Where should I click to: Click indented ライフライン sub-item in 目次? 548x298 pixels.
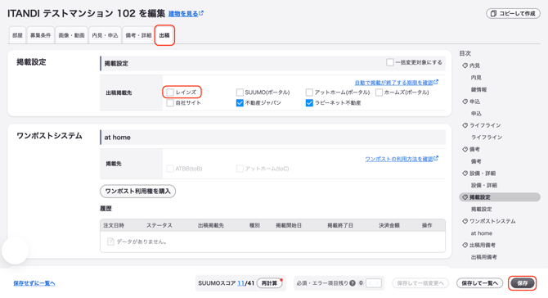coord(487,138)
